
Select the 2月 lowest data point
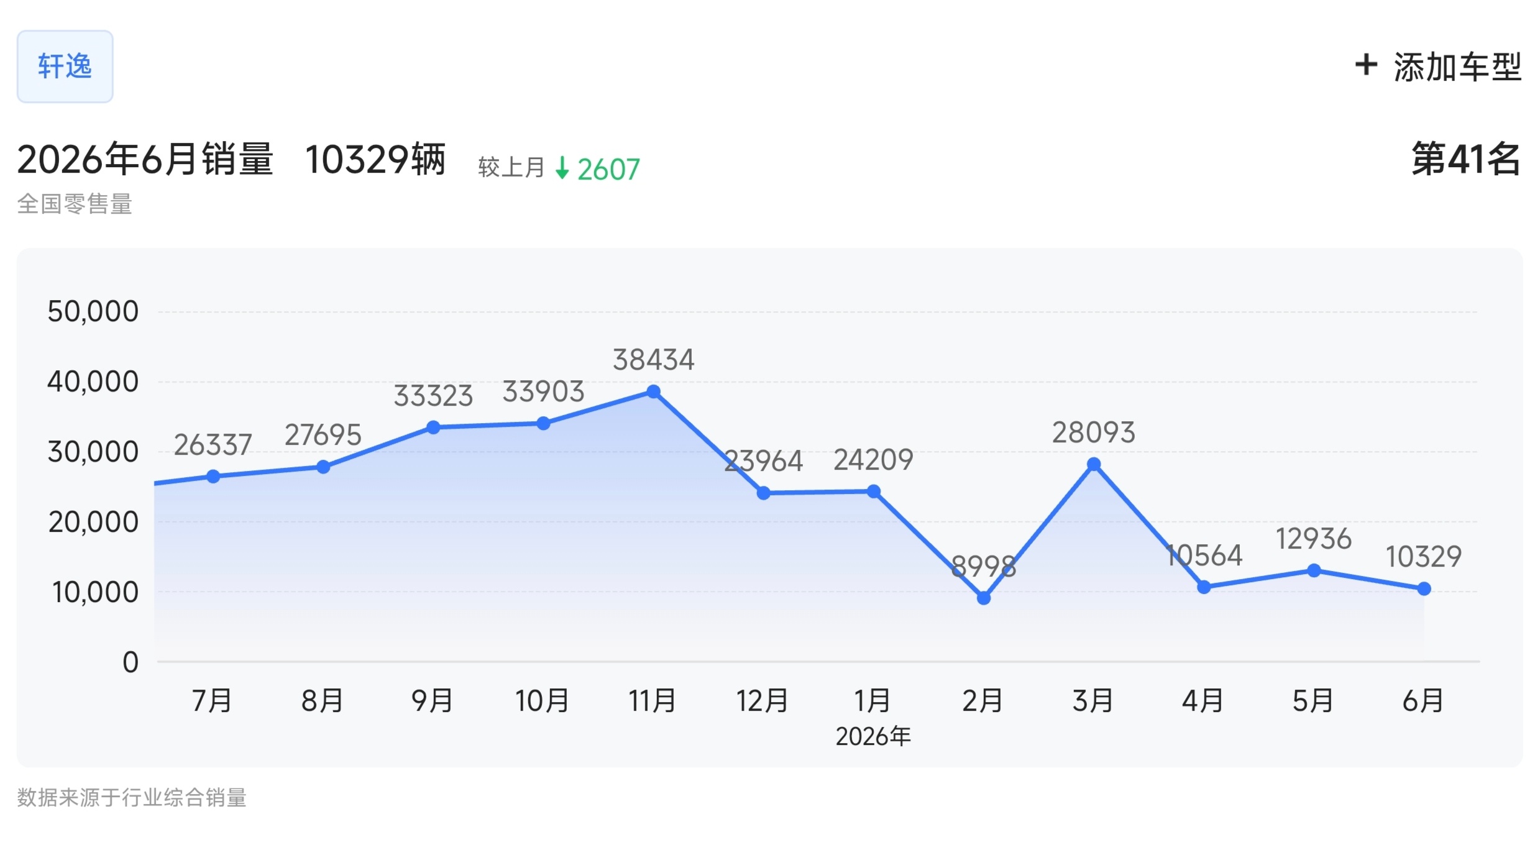[x=984, y=598]
